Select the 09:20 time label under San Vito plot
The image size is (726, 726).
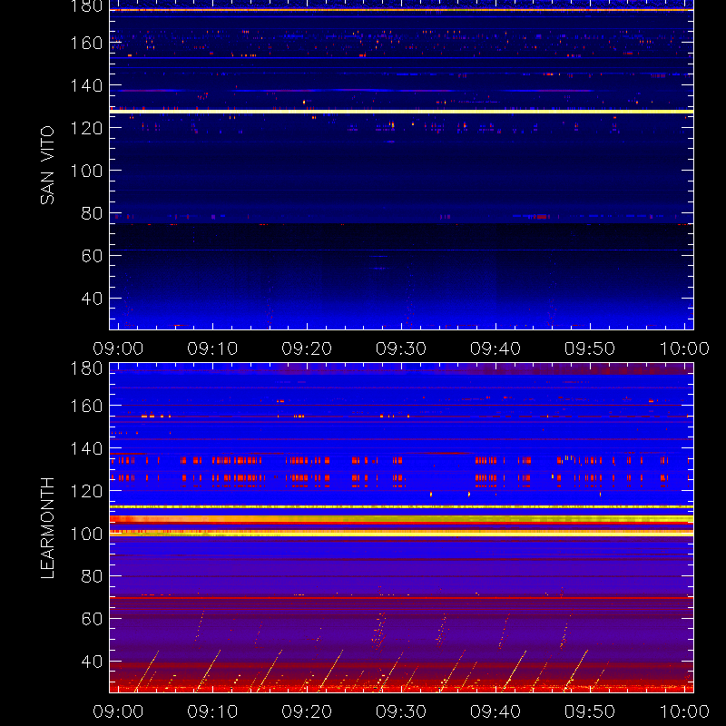click(x=307, y=348)
